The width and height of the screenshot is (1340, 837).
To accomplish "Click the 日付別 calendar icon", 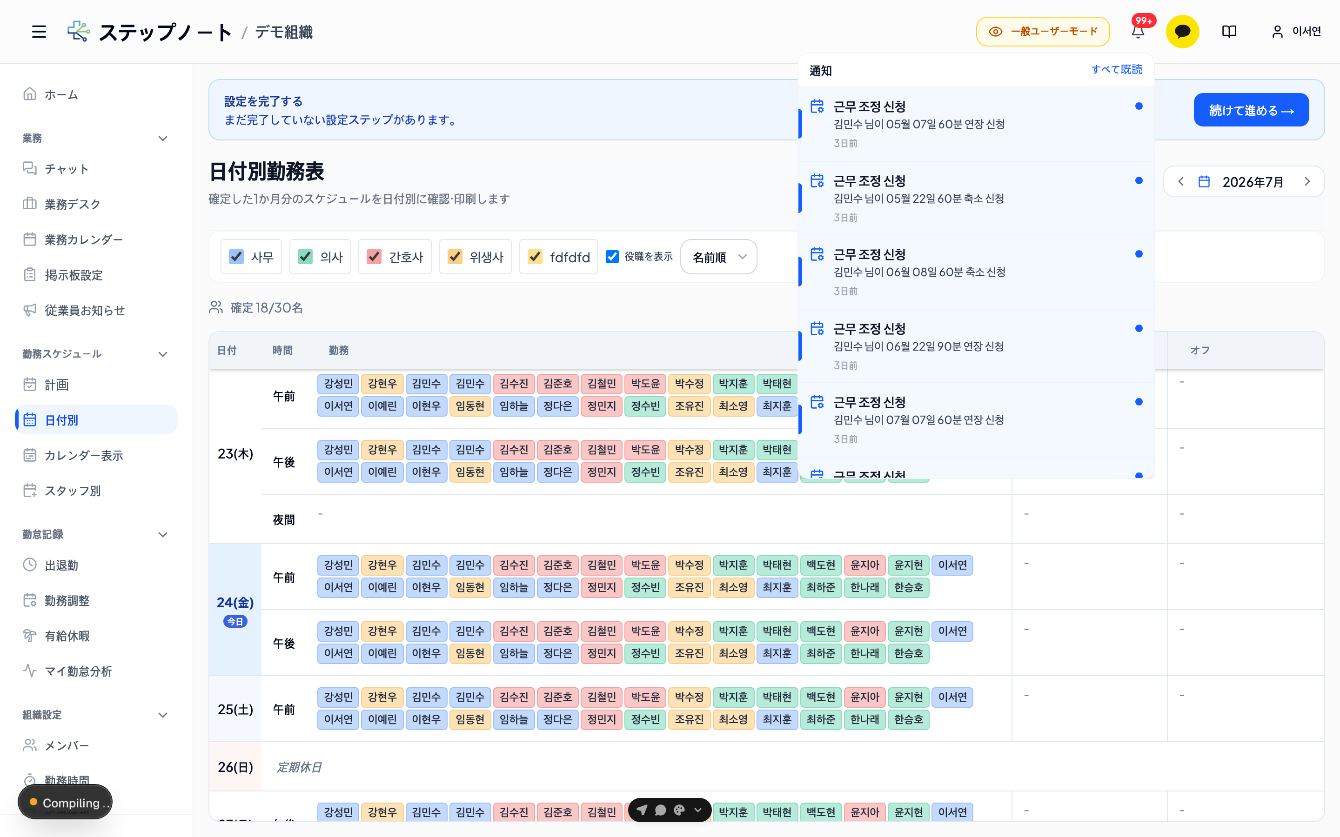I will tap(30, 420).
